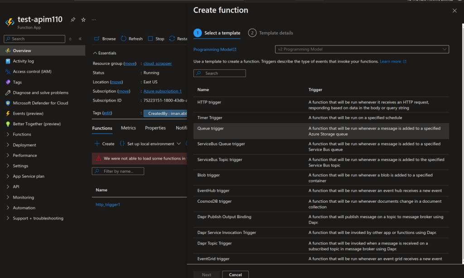The image size is (464, 278).
Task: Open Programming Model external link icon
Action: [235, 49]
